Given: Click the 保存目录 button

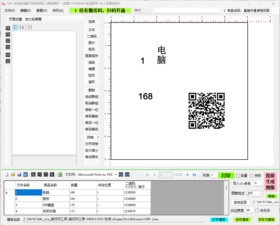Looking at the screenshot, I should click(x=240, y=202).
